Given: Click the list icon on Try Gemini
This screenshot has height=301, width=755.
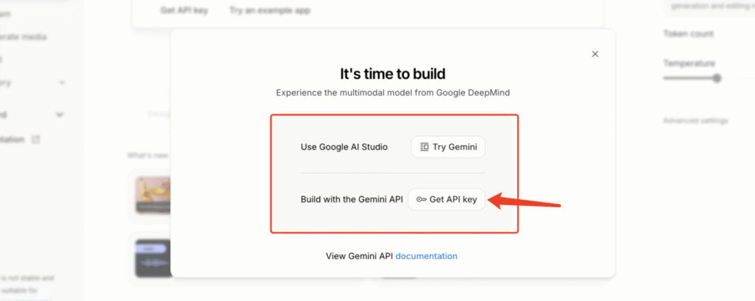Looking at the screenshot, I should (x=424, y=147).
